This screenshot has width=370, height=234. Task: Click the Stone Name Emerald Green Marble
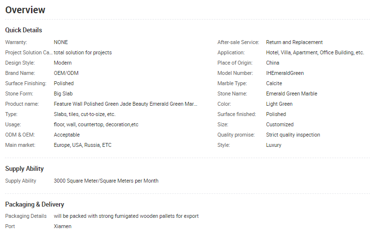291,94
